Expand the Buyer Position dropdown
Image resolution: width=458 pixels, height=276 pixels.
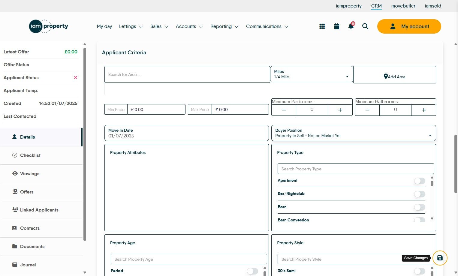(353, 133)
